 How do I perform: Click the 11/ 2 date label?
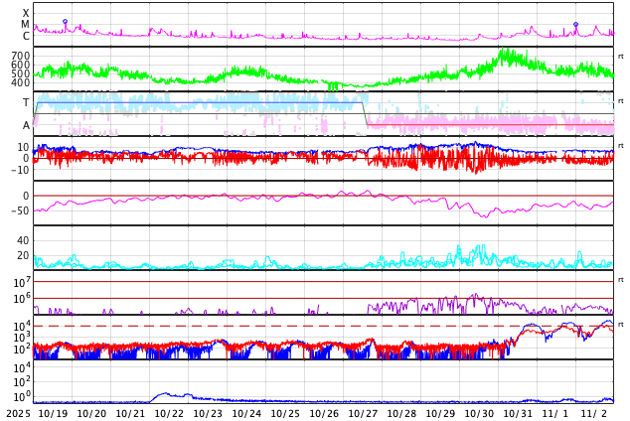594,413
